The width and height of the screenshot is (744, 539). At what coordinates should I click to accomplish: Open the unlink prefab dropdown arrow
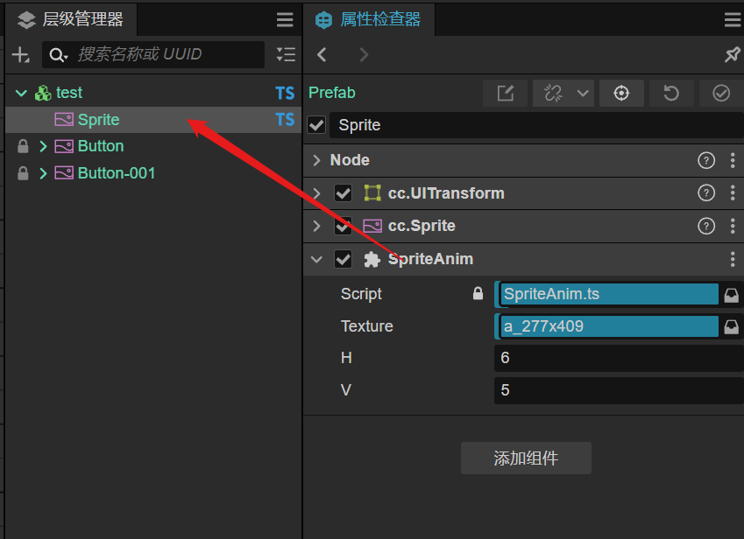pyautogui.click(x=583, y=93)
